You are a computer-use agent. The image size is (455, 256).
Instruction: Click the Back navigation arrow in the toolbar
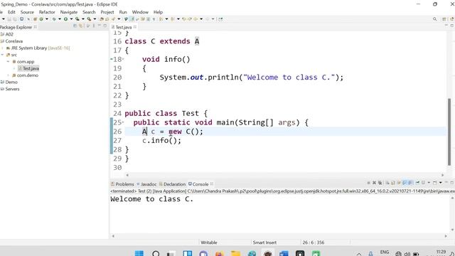(196, 19)
